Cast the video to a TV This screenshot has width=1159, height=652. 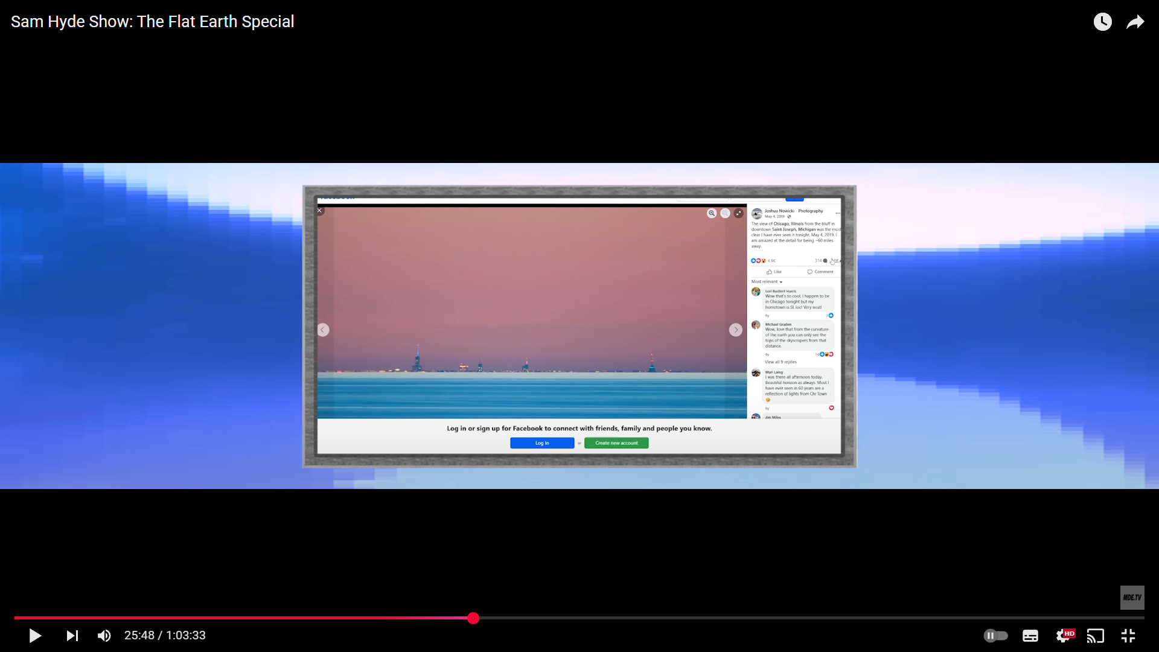click(1096, 636)
